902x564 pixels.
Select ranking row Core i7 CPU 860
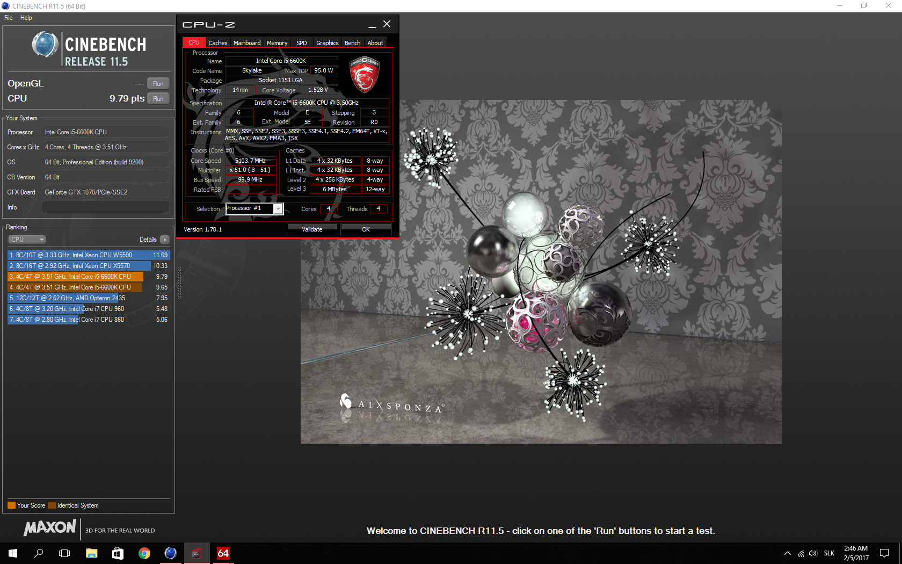(x=89, y=320)
